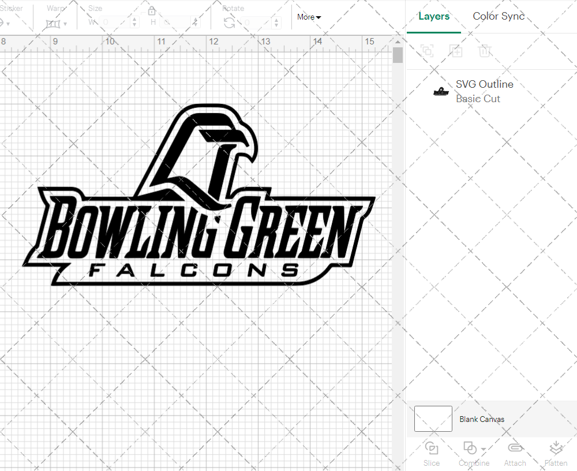Select the Slice tool
This screenshot has width=577, height=471.
click(x=432, y=454)
